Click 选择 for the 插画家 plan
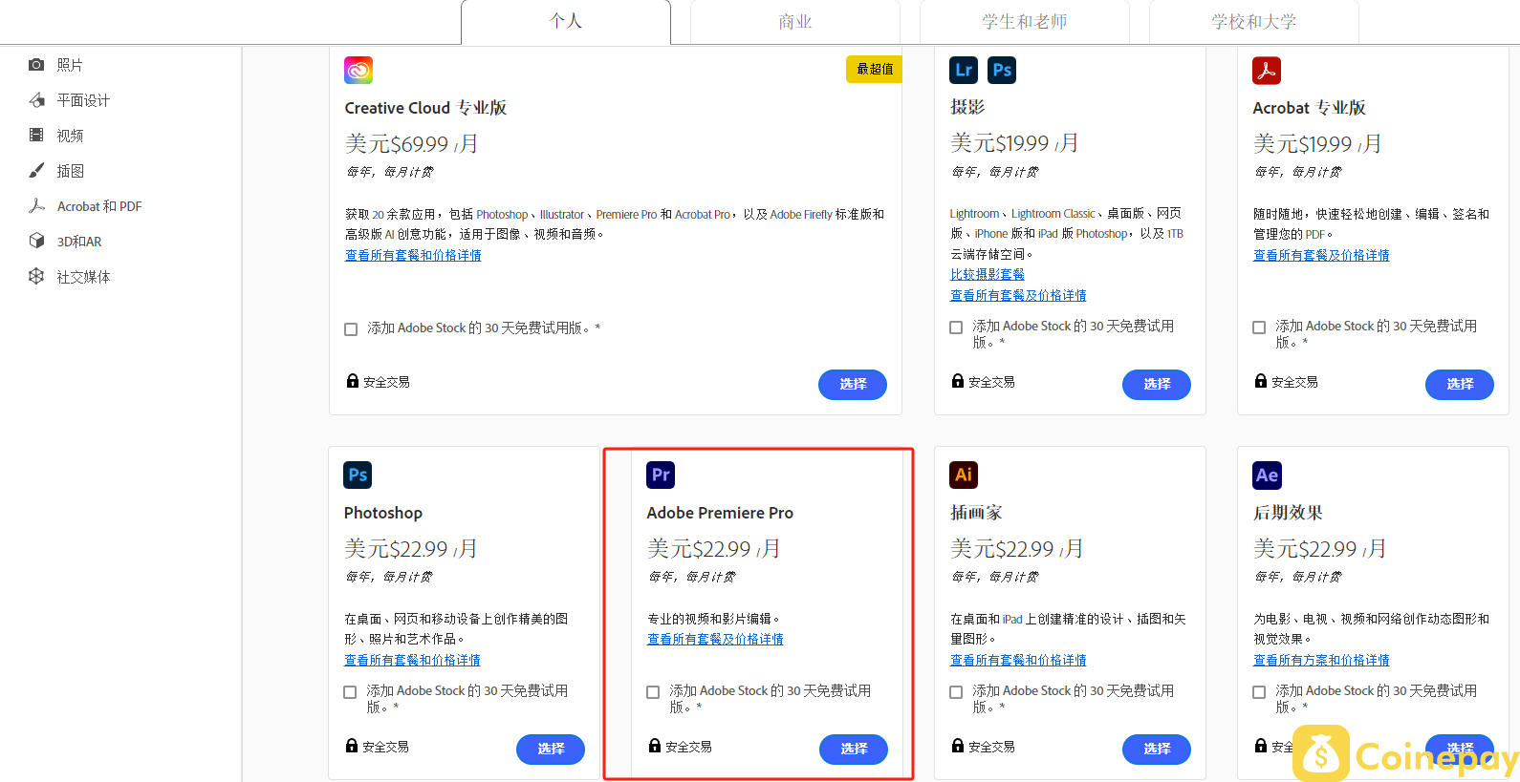Screen dimensions: 1520x782 pos(1157,749)
